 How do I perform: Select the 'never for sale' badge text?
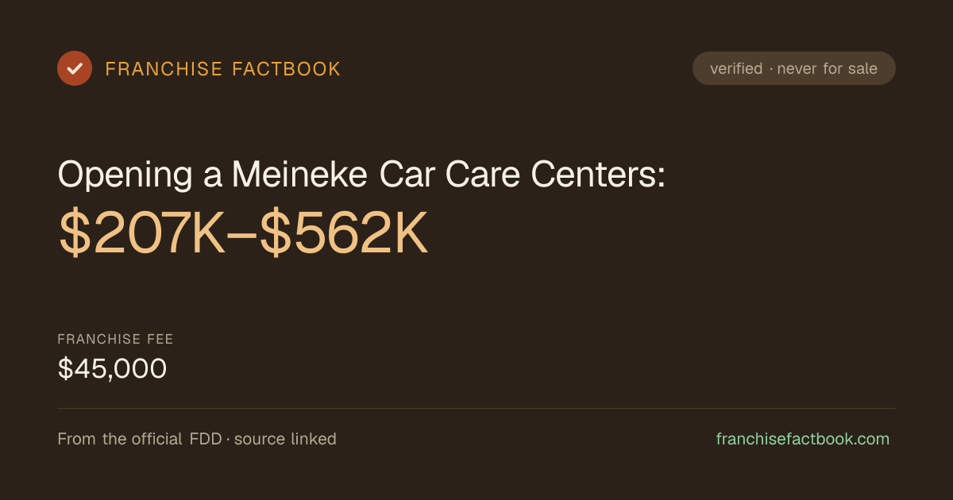[x=828, y=68]
